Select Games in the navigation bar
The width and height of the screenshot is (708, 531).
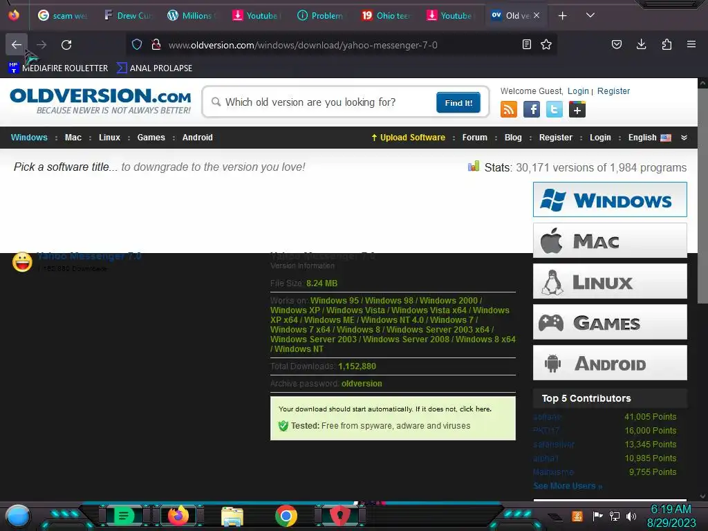[x=151, y=138]
